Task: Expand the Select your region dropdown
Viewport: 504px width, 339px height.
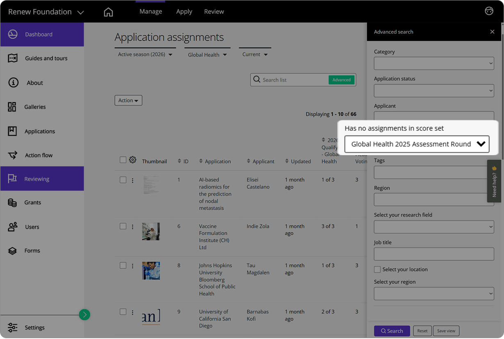Action: point(434,294)
